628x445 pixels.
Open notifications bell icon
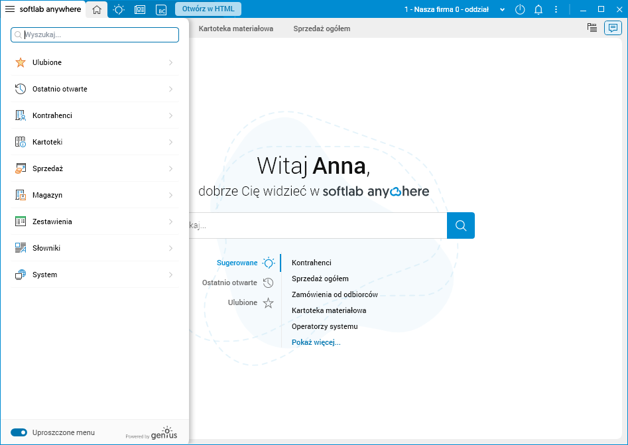point(538,9)
